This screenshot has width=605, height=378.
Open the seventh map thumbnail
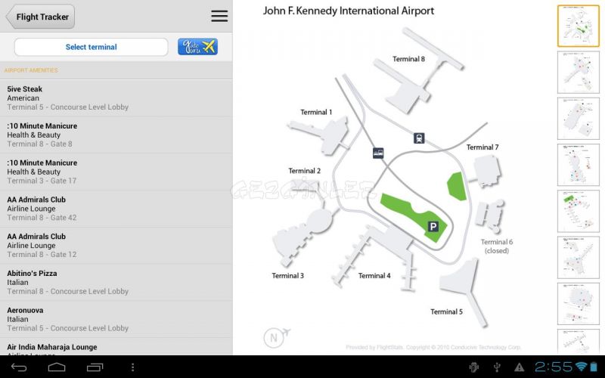click(579, 304)
